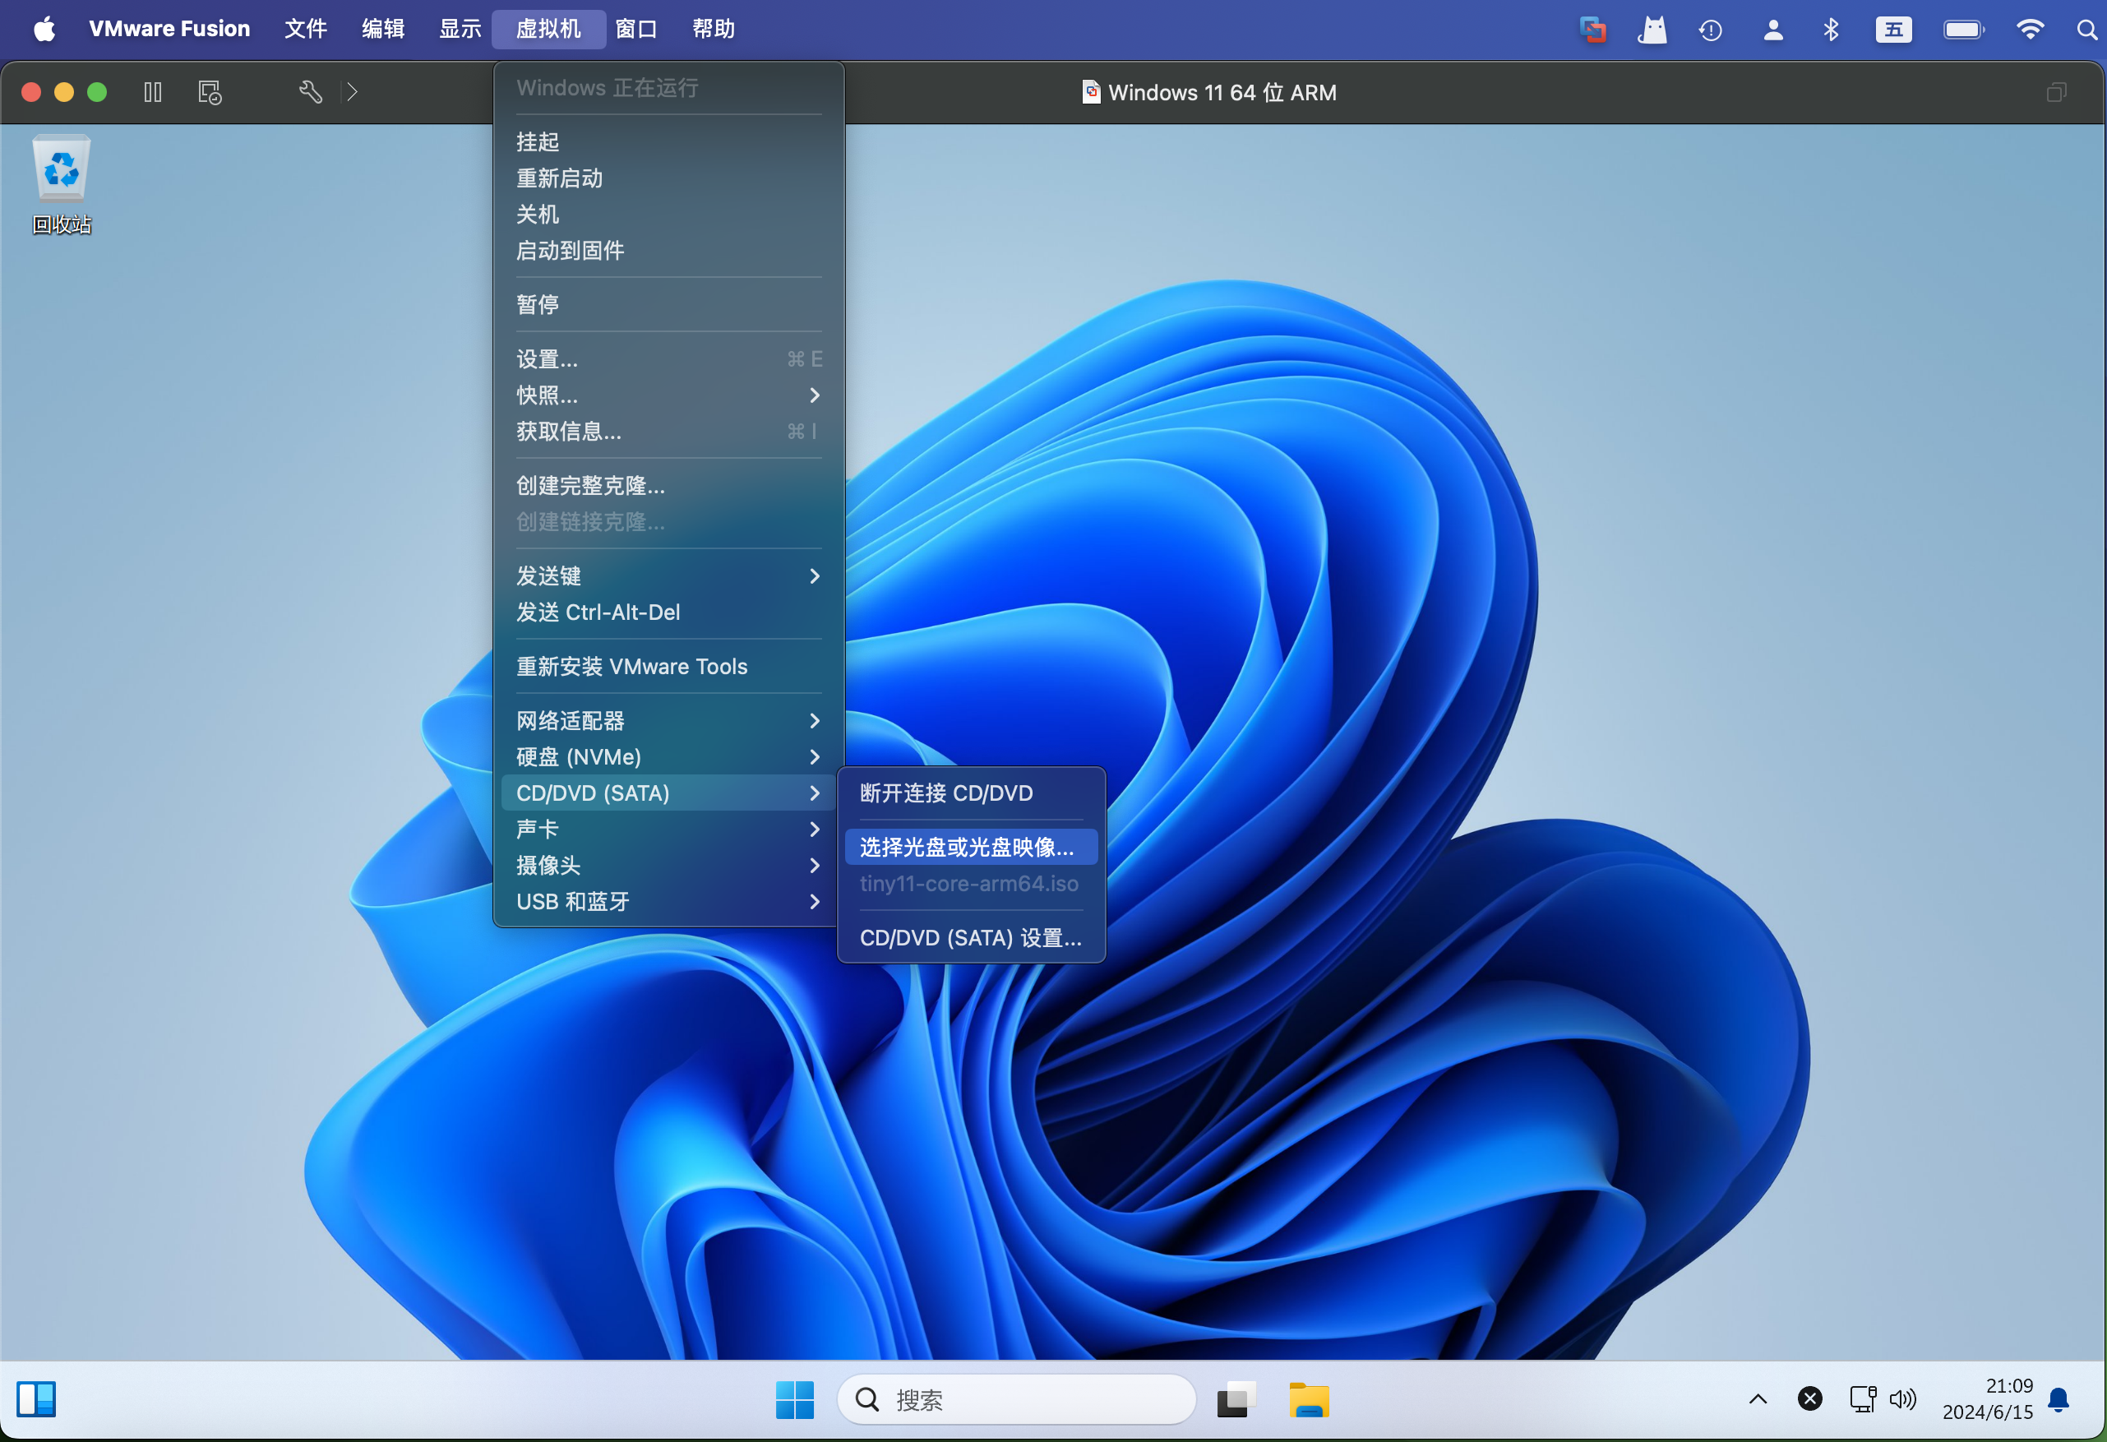Select 暂停 in the VM menu

pos(669,304)
